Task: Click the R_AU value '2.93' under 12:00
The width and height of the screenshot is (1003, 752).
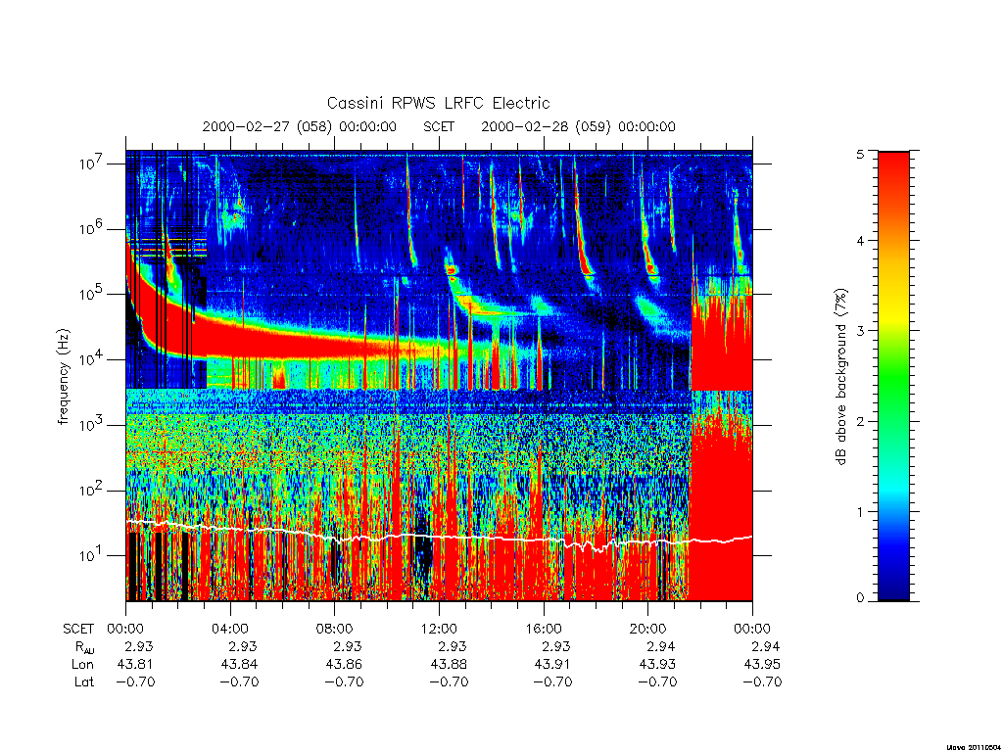Action: coord(453,646)
